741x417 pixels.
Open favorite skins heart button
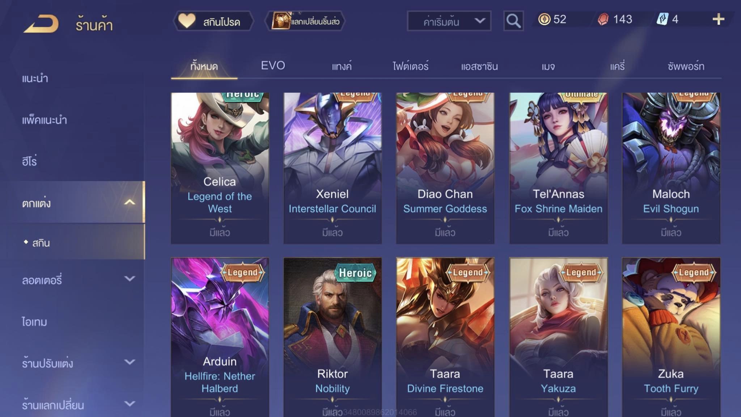pyautogui.click(x=213, y=21)
